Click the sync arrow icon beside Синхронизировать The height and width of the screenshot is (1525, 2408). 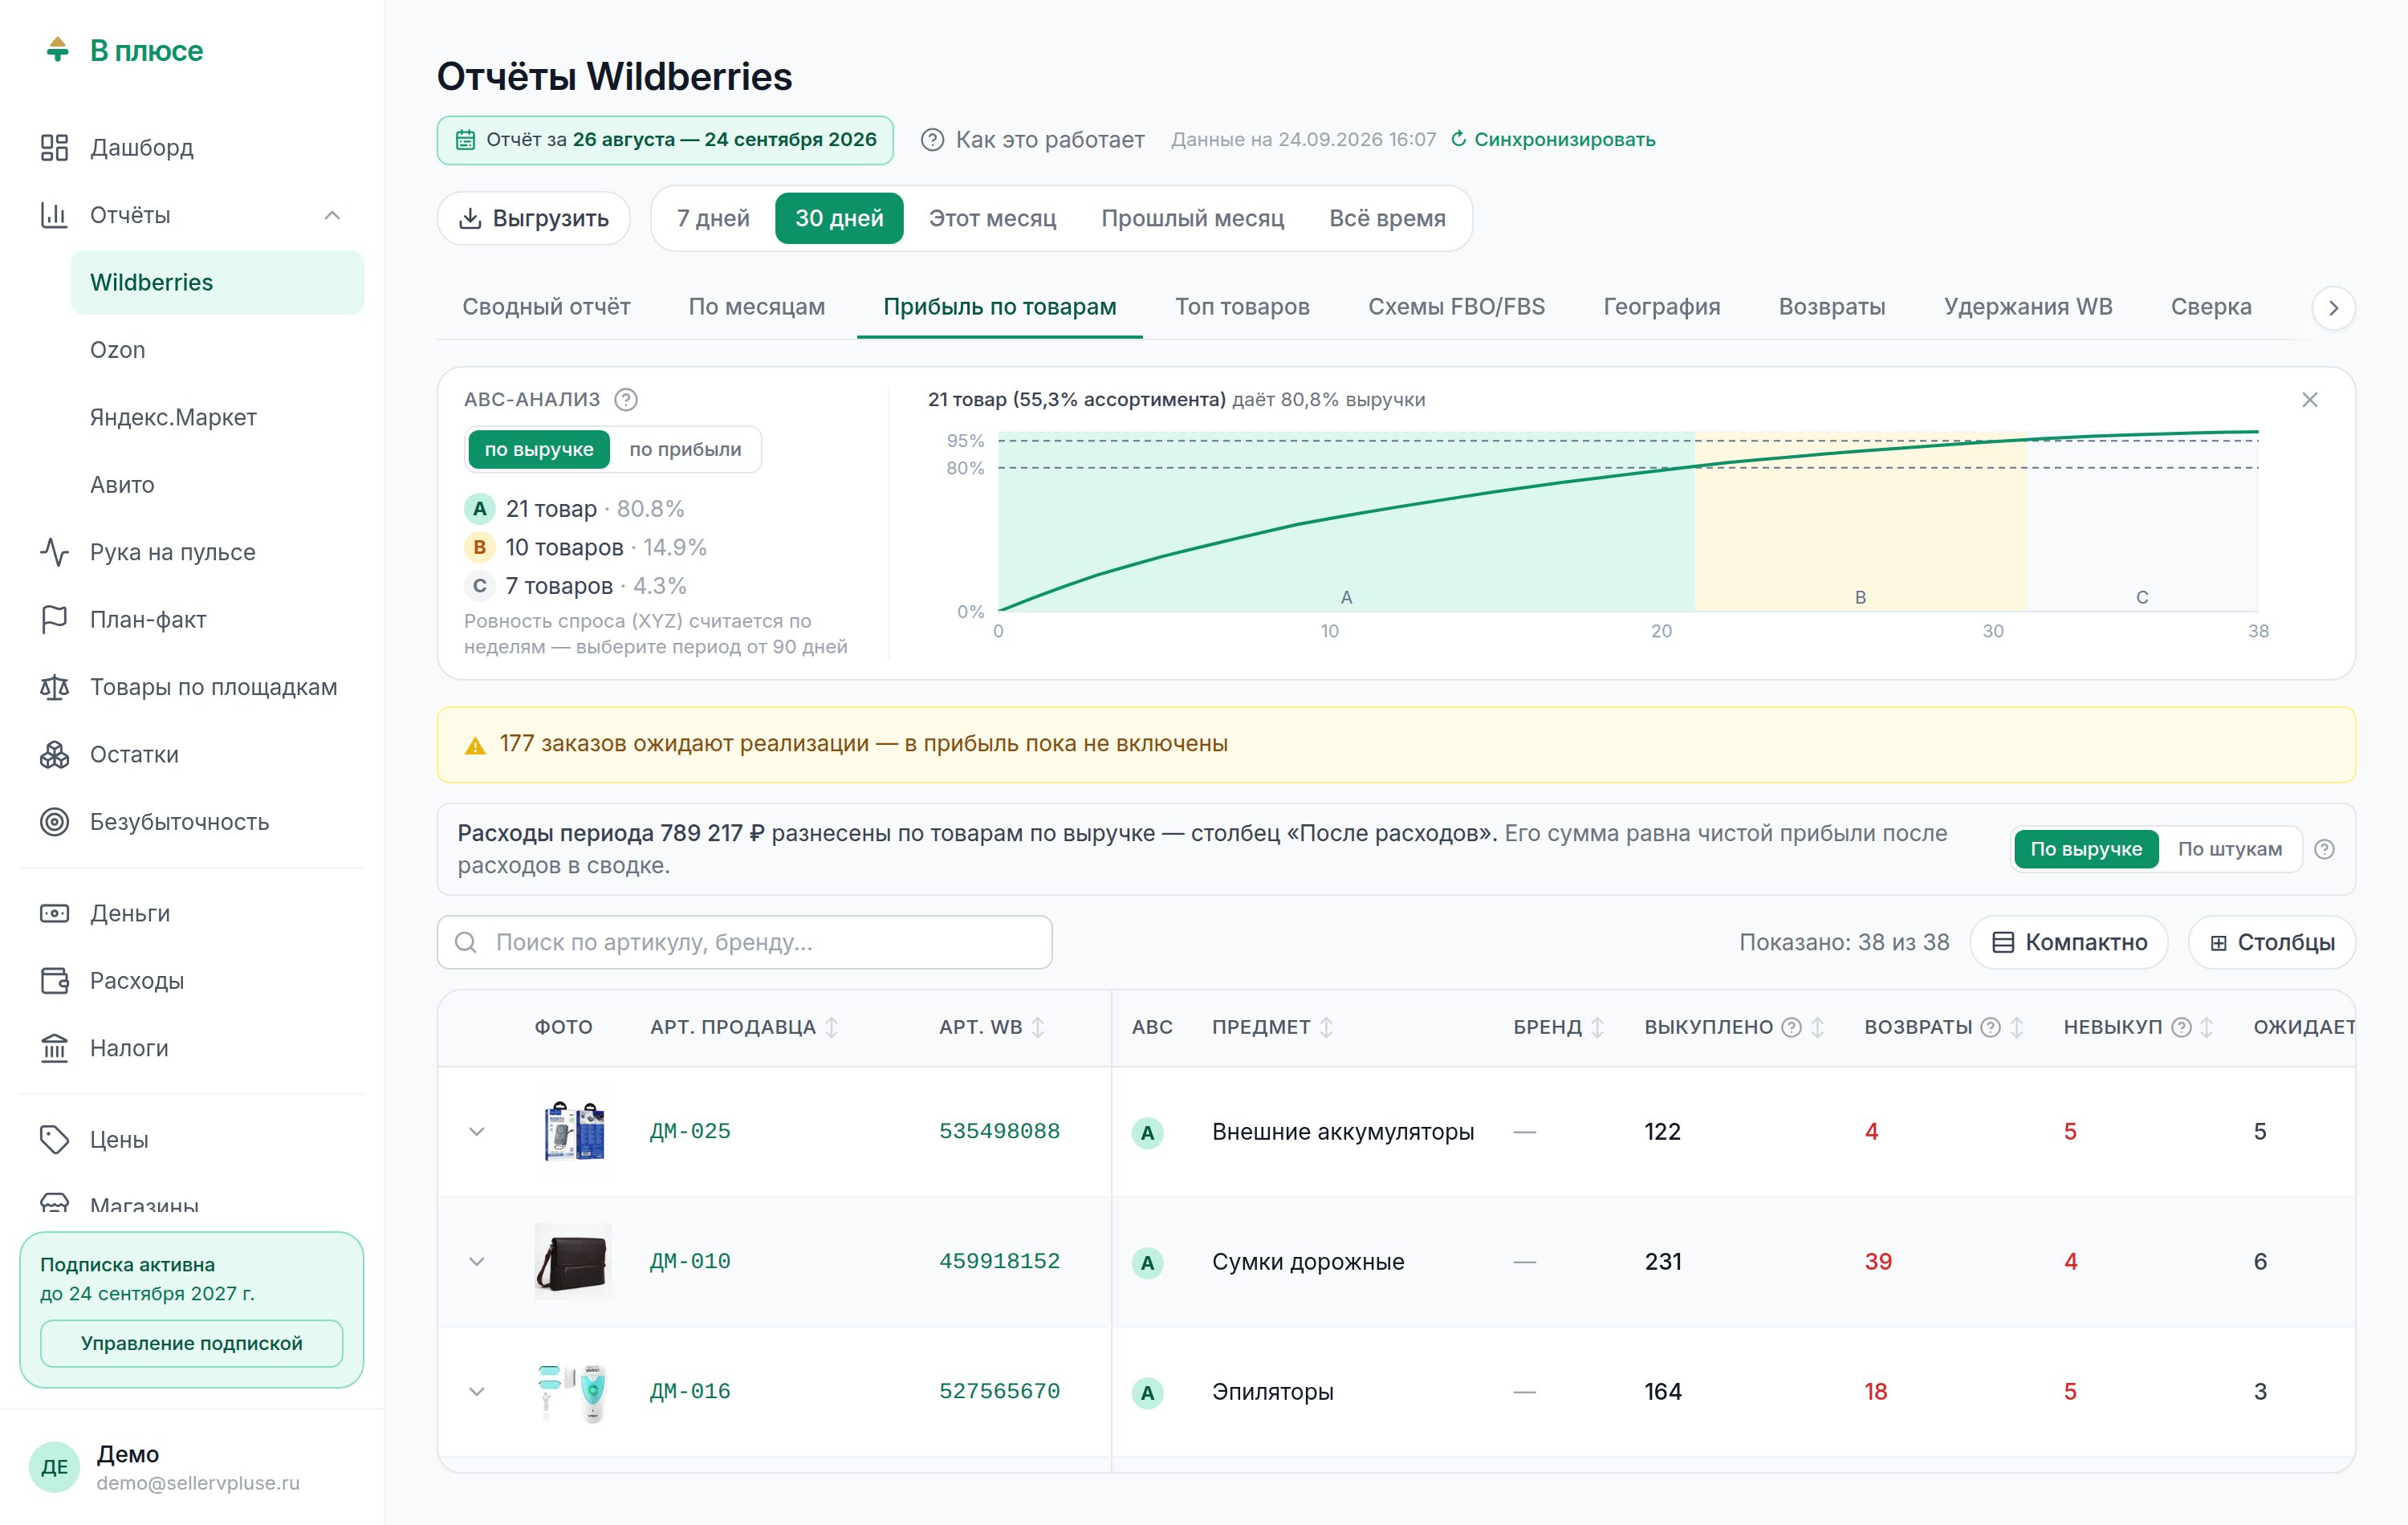pos(1458,139)
